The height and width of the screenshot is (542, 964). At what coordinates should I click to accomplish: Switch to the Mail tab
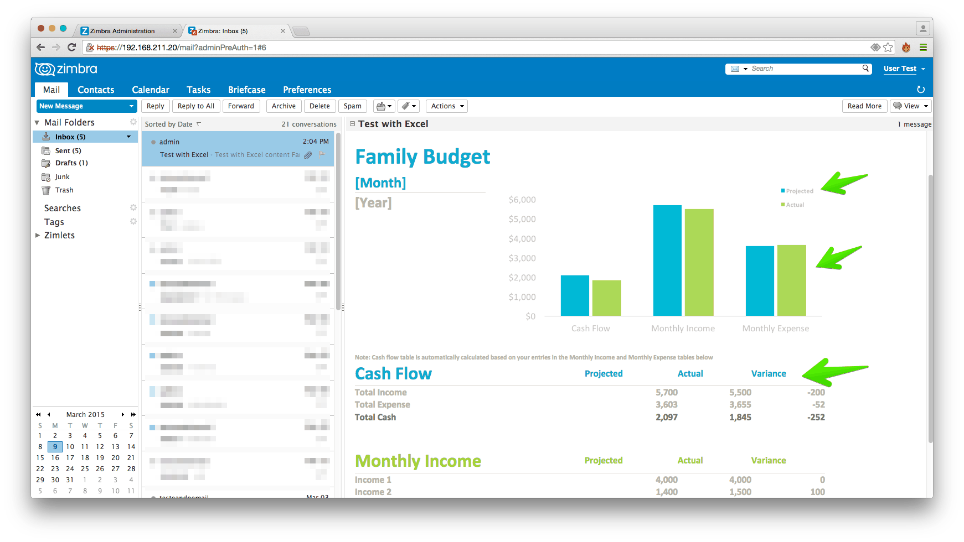[x=51, y=90]
